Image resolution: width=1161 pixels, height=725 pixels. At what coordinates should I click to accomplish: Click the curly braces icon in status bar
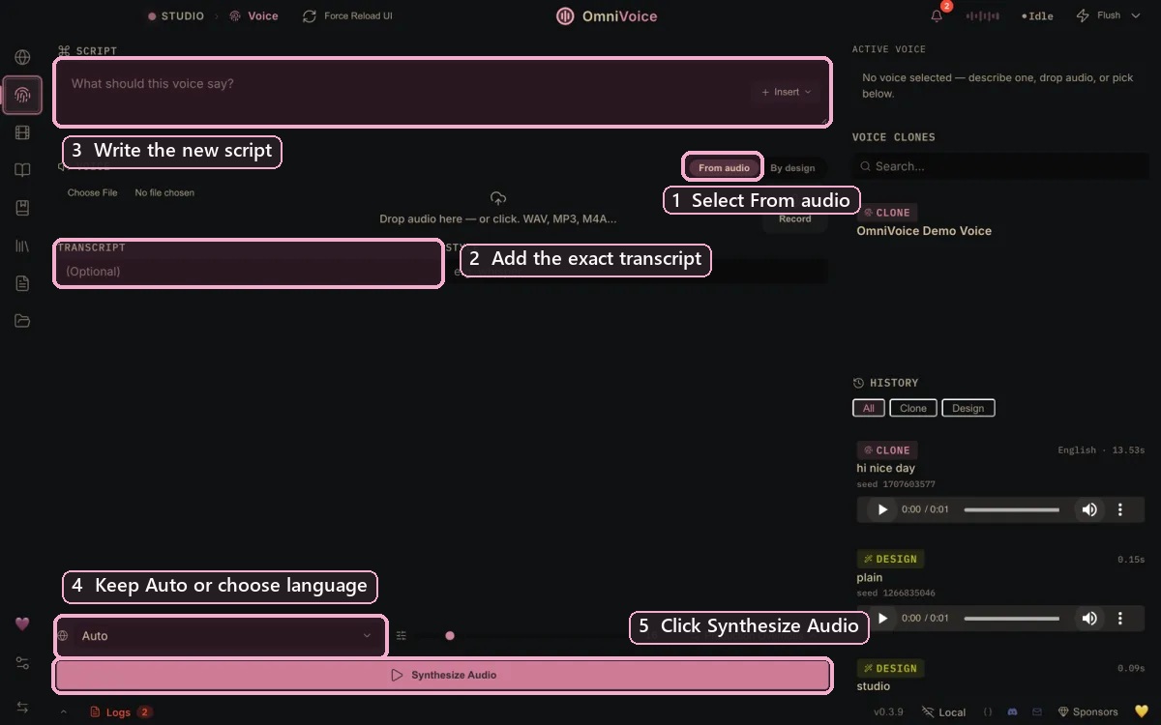pos(988,711)
